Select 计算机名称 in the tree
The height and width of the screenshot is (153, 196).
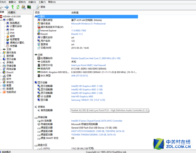click(16, 26)
